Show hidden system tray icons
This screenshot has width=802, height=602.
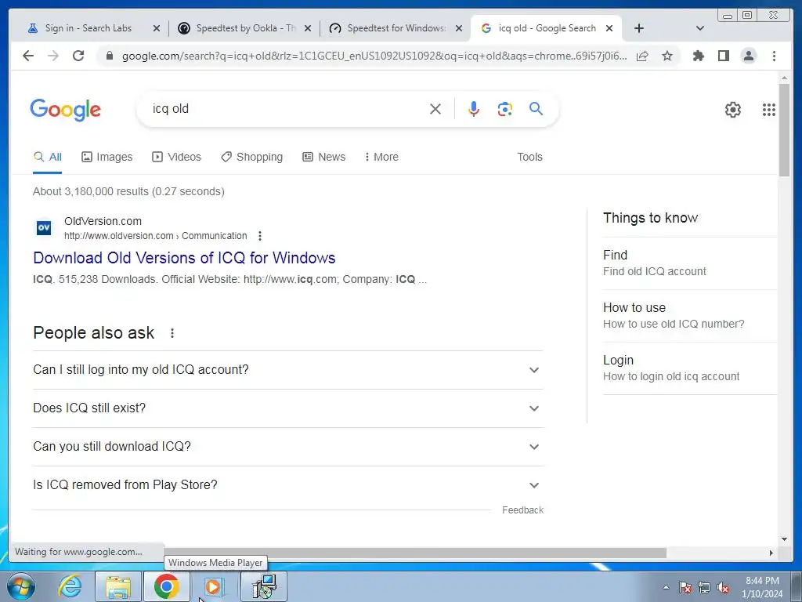click(666, 587)
